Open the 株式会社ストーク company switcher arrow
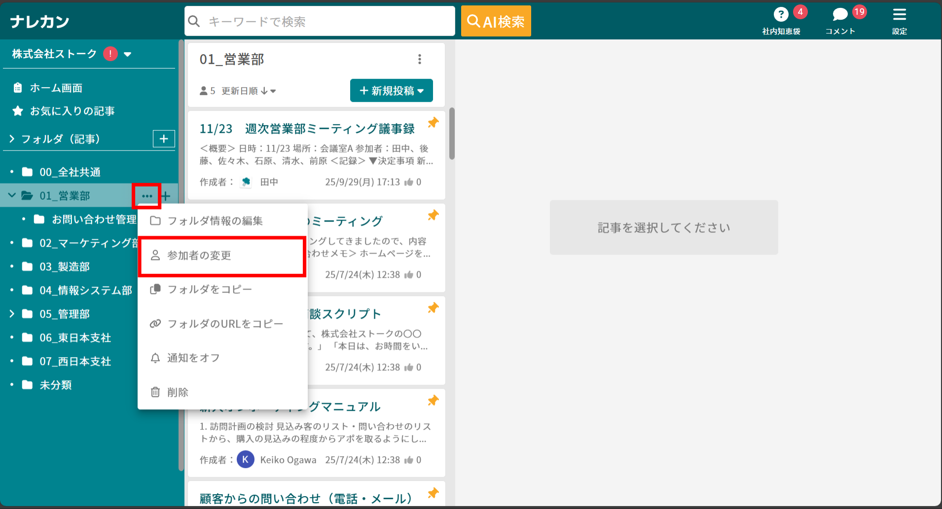This screenshot has height=509, width=942. pos(128,54)
